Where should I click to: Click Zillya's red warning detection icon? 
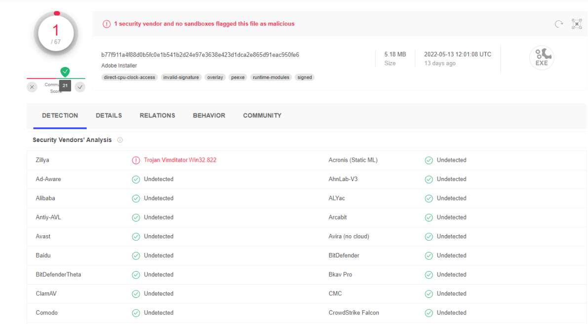coord(136,160)
